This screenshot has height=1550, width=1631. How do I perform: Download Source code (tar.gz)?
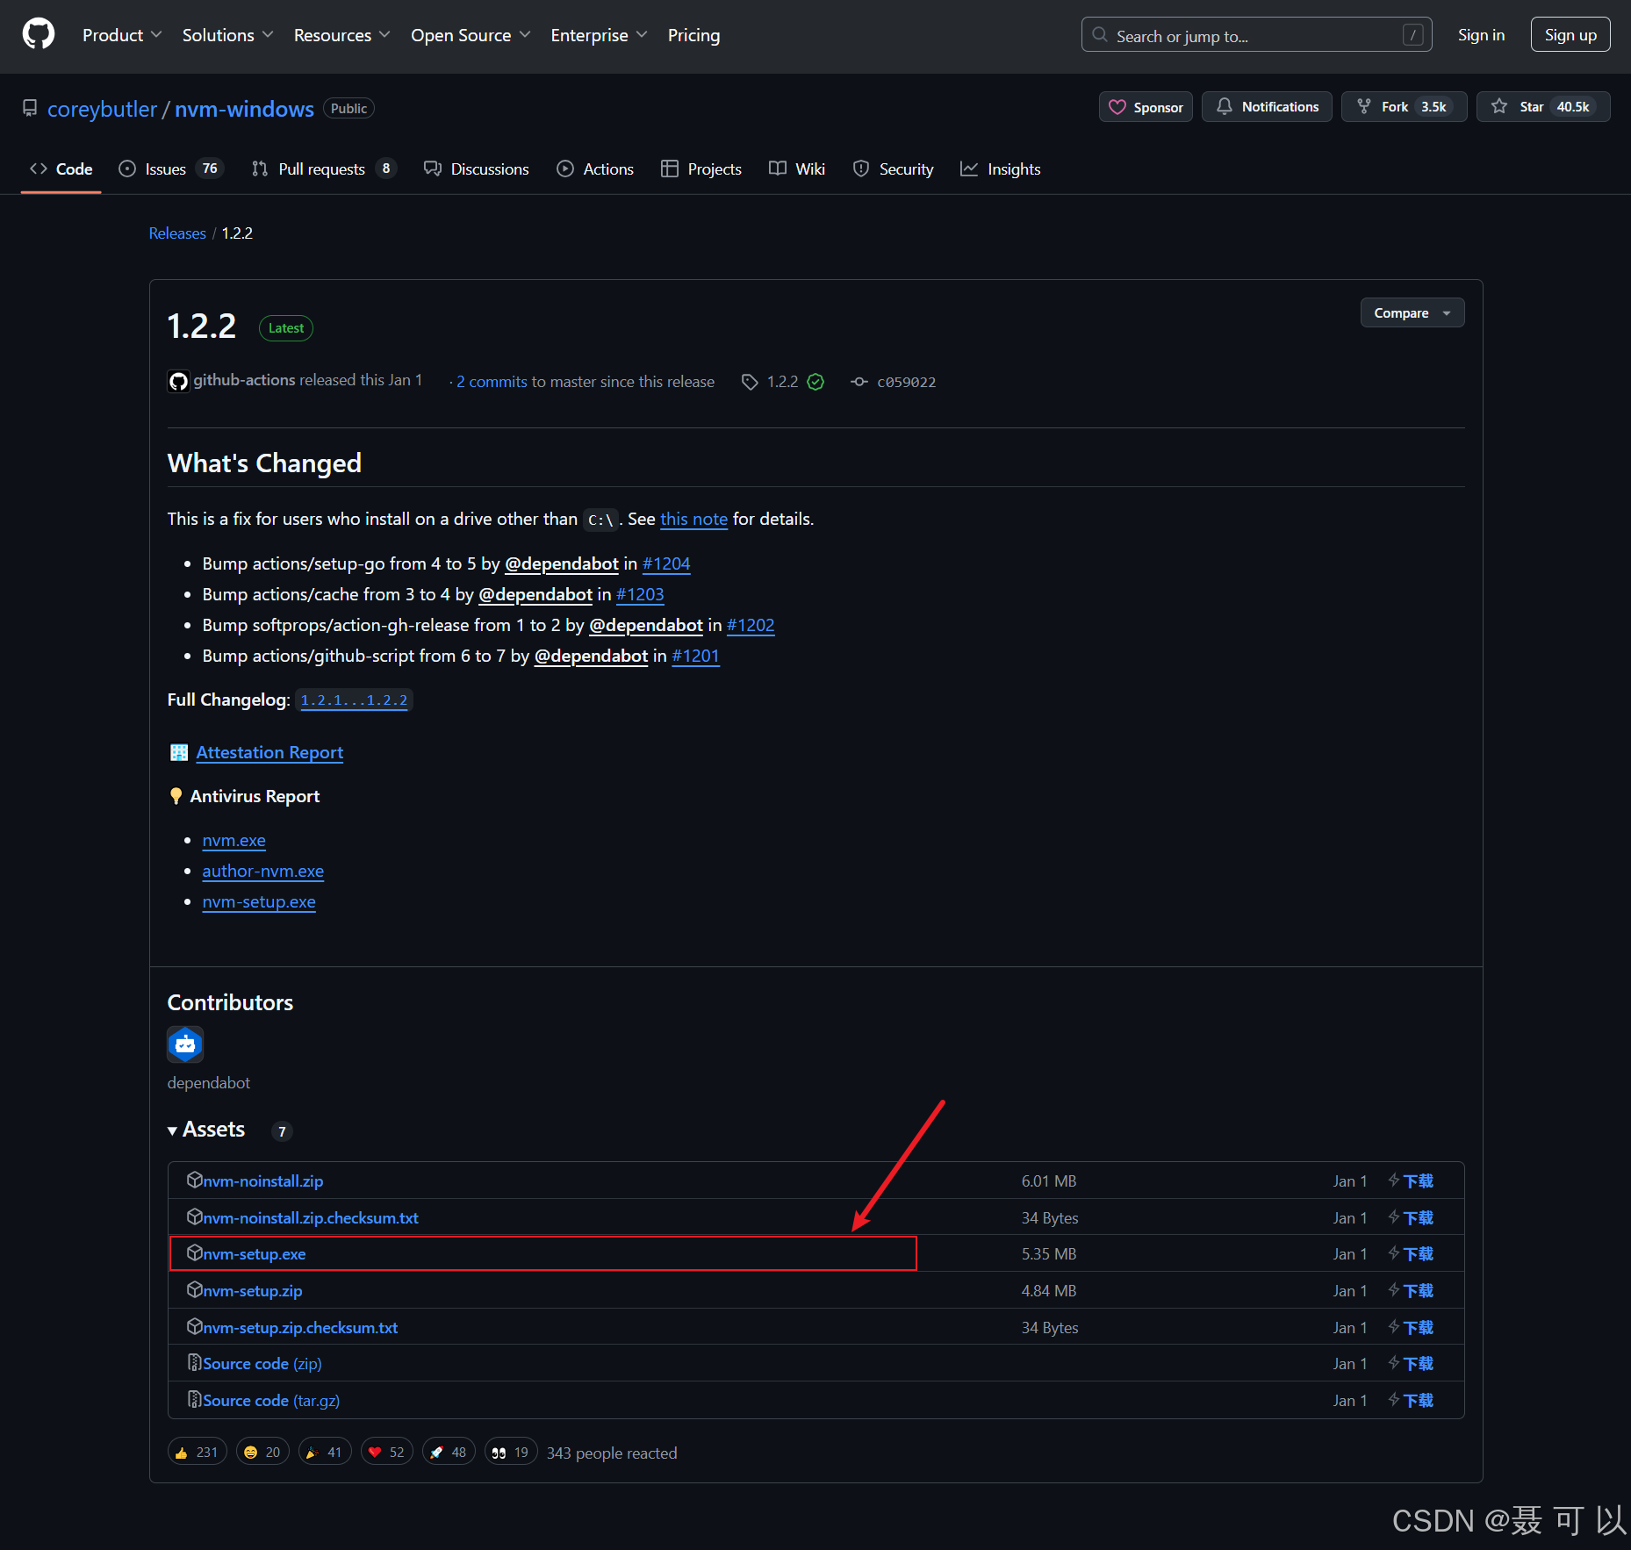click(x=271, y=1401)
